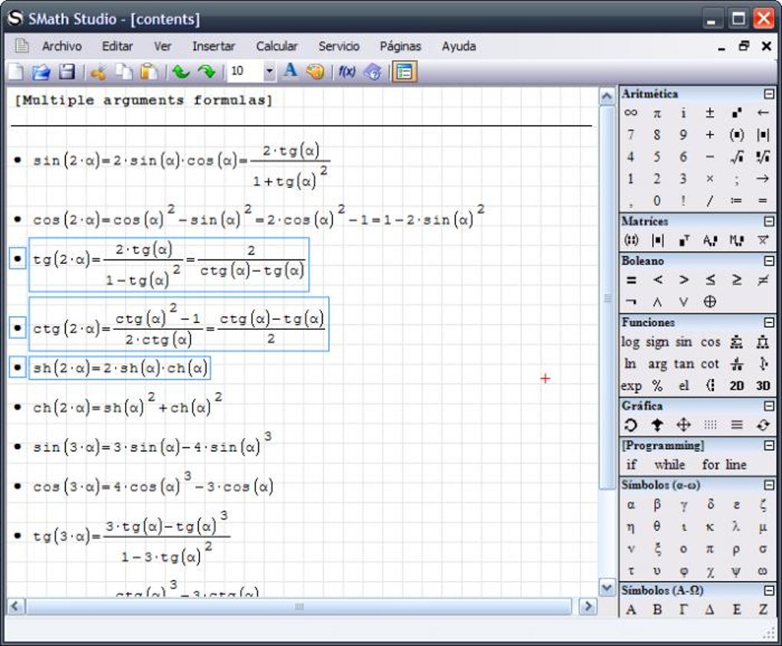The width and height of the screenshot is (782, 646).
Task: Select rotate graph tool
Action: point(630,425)
